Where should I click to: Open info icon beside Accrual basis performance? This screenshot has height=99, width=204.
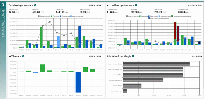pos(136,5)
